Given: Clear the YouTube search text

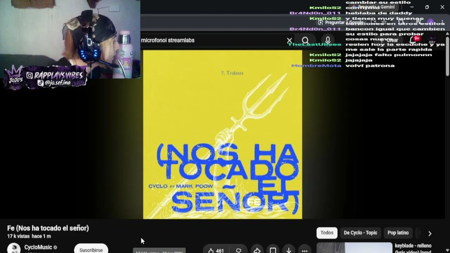Looking at the screenshot, I should tap(289, 40).
